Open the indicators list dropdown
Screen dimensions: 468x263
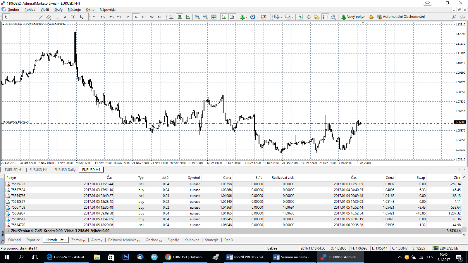pyautogui.click(x=244, y=17)
